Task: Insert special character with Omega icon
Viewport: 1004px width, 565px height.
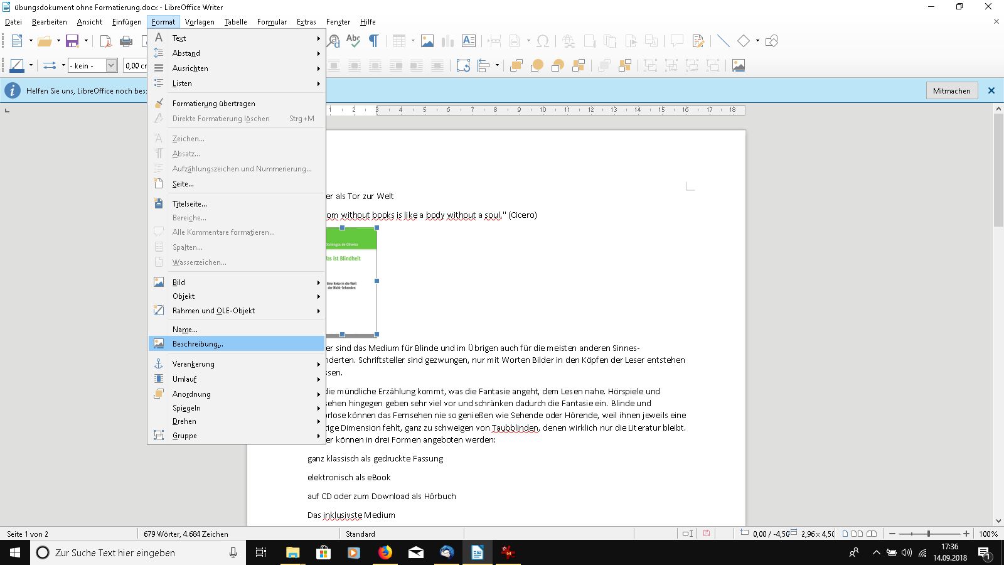Action: pyautogui.click(x=543, y=41)
